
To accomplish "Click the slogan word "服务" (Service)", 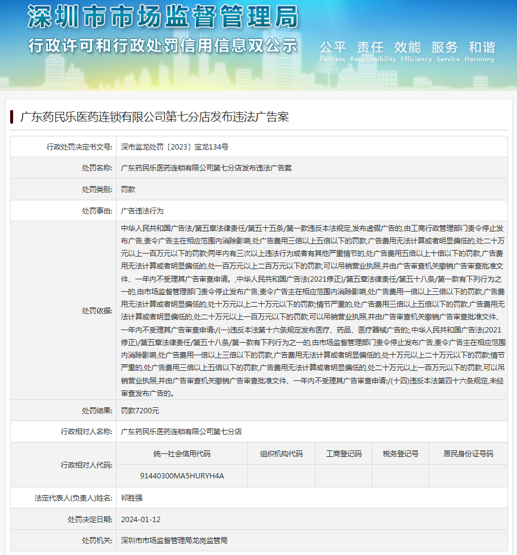I will pyautogui.click(x=445, y=47).
